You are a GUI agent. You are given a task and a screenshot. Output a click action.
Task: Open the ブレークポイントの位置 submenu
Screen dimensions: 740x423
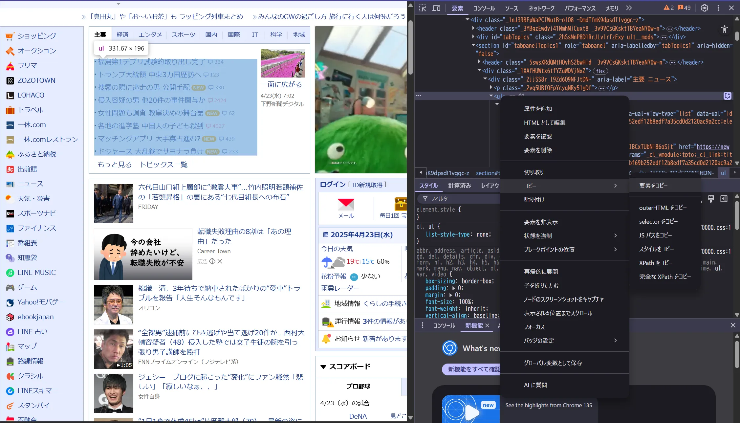coord(565,250)
